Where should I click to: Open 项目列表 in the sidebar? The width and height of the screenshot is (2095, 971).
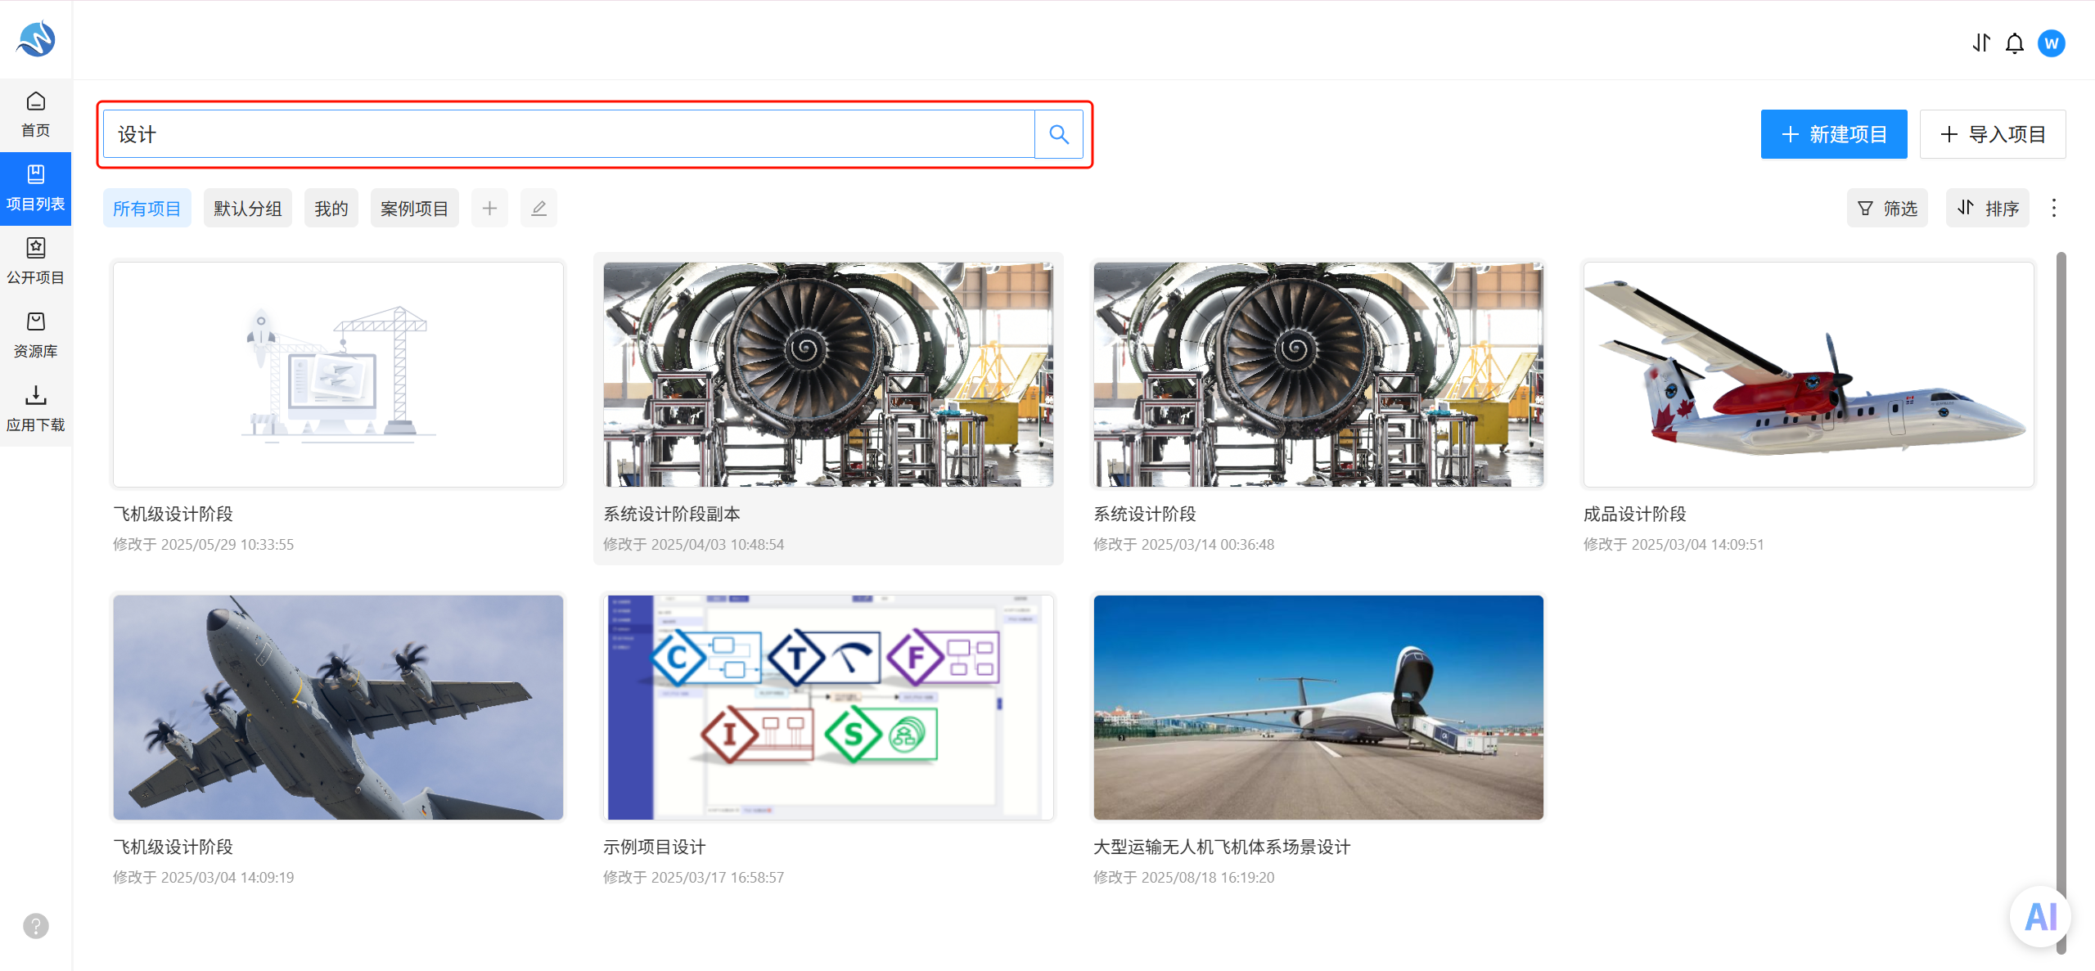point(35,188)
